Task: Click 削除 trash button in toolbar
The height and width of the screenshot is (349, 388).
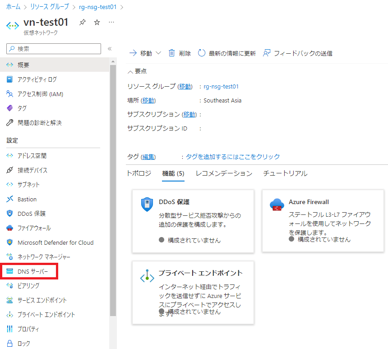Action: point(180,53)
